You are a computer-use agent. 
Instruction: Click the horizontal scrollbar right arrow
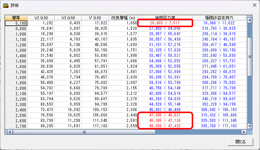[x=244, y=132]
